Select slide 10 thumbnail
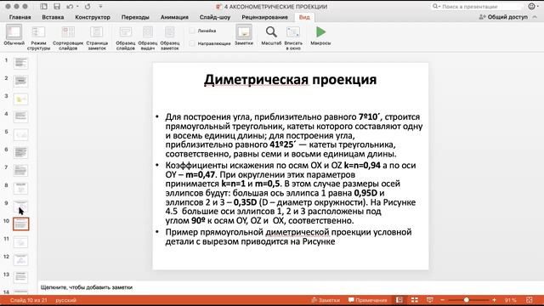This screenshot has height=306, width=544. point(20,224)
